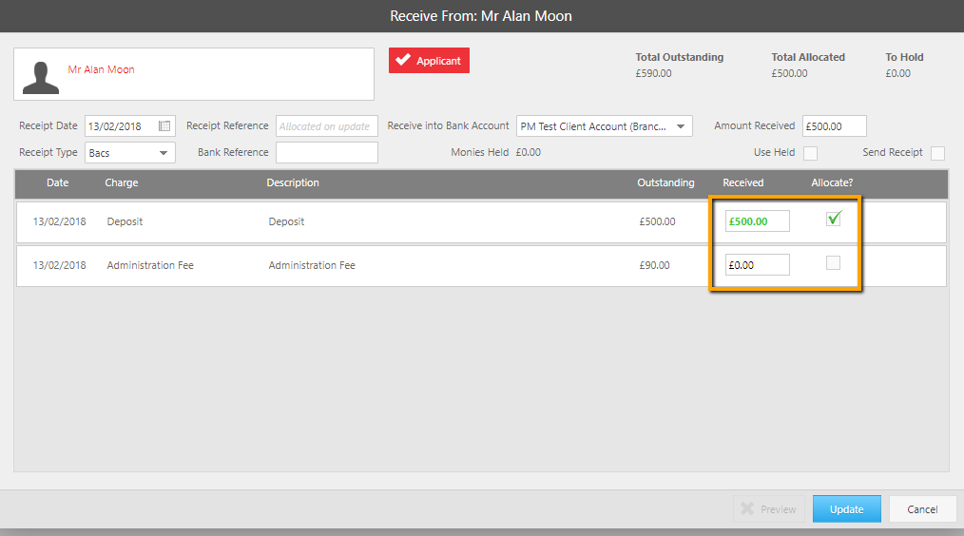Click the £90.00 outstanding amount
Screen dimensions: 964x536
pyautogui.click(x=654, y=265)
